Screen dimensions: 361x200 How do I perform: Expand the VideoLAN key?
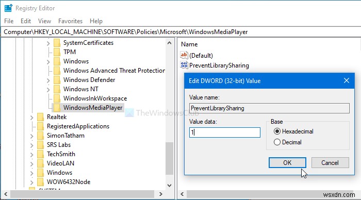coord(32,164)
